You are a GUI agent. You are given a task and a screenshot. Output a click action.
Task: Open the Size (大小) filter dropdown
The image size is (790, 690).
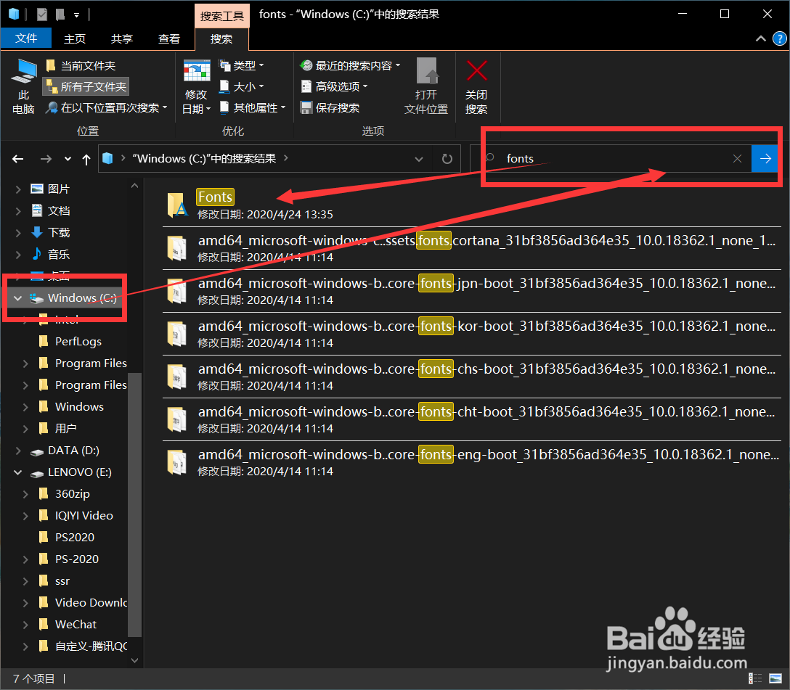241,86
